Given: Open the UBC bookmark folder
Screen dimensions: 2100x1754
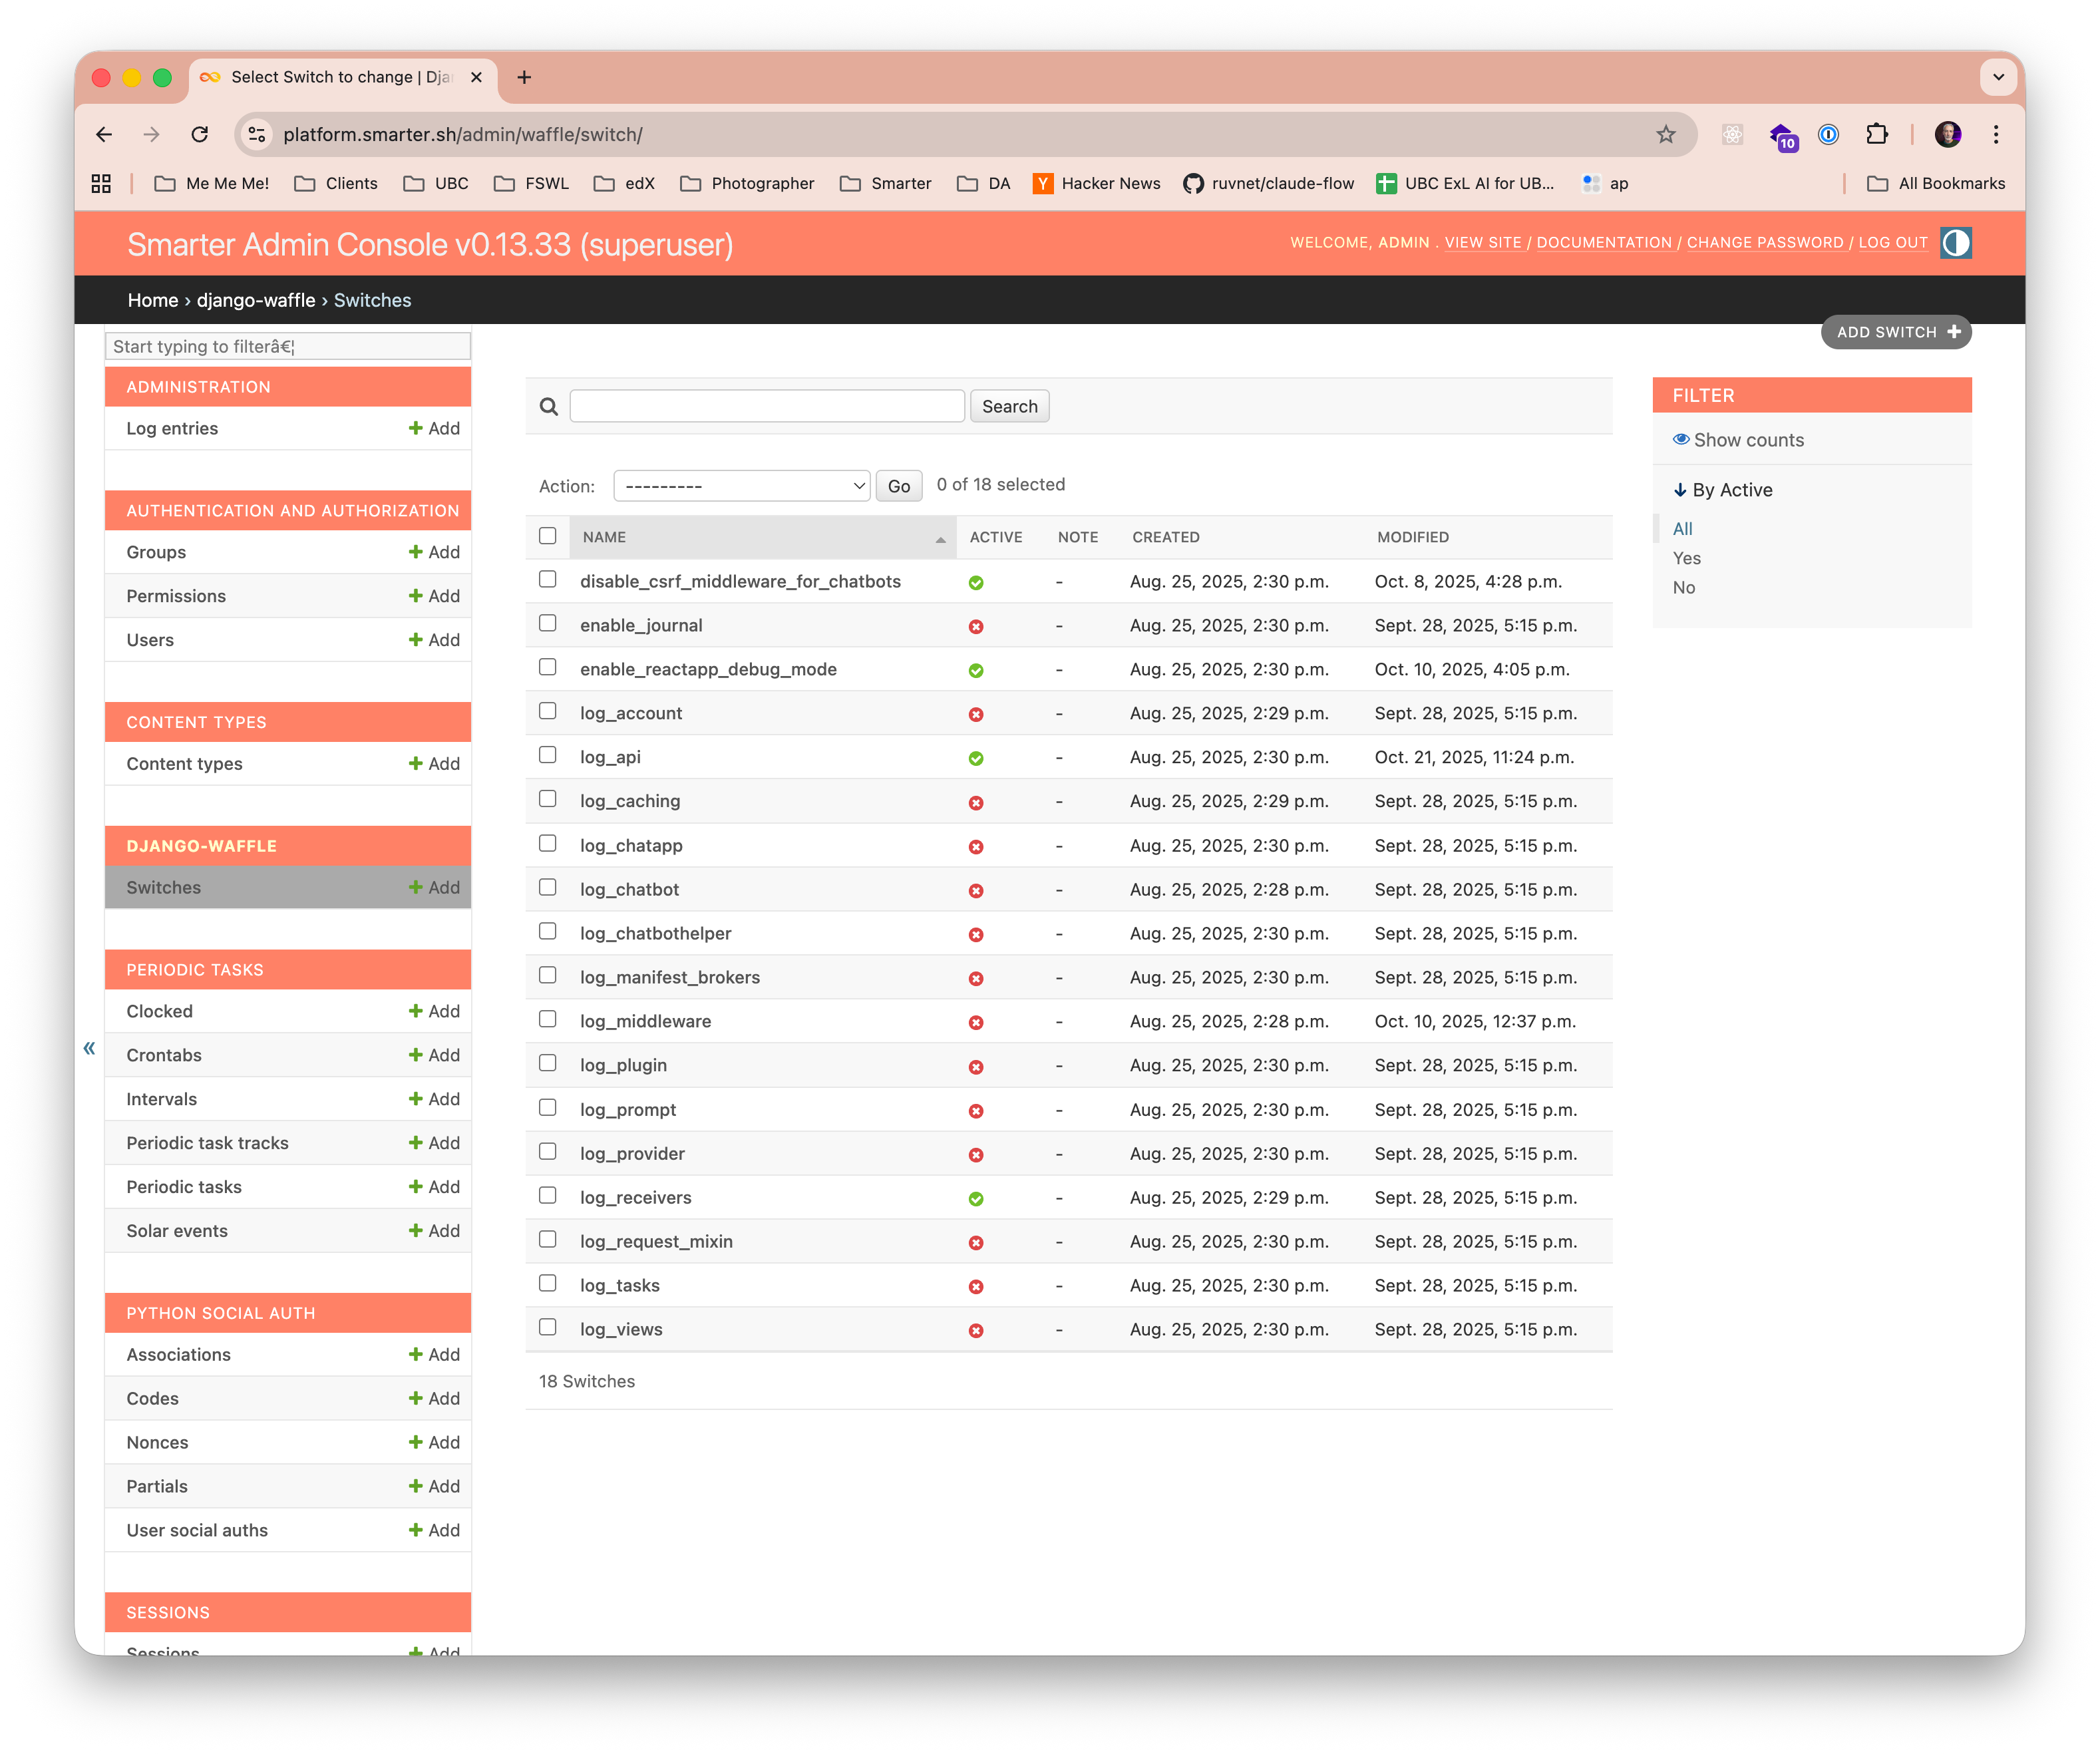Looking at the screenshot, I should pos(436,183).
